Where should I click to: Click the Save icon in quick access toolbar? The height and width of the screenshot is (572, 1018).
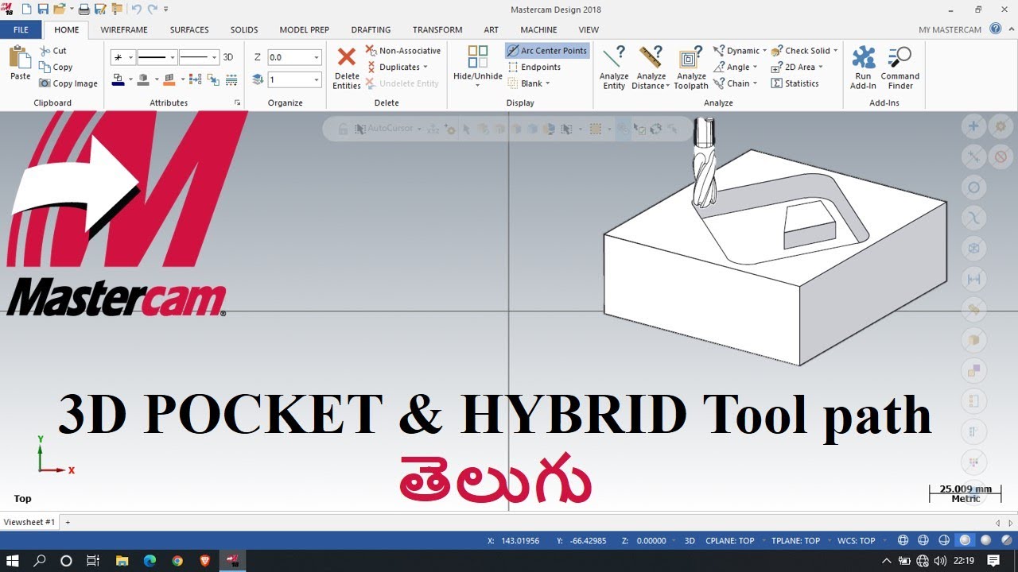(43, 10)
